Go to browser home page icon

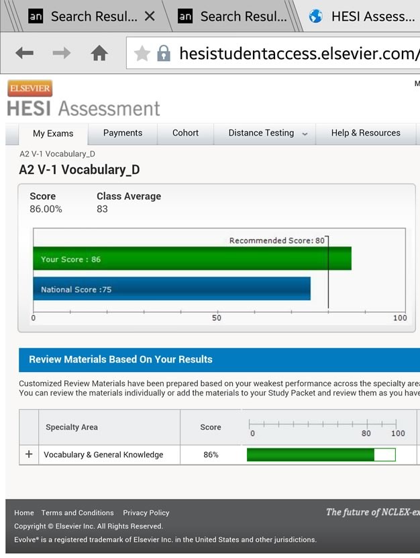click(99, 53)
